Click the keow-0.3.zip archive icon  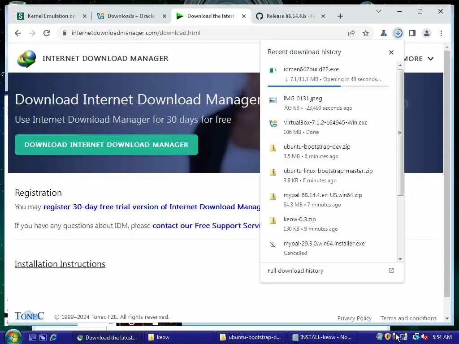pos(273,220)
